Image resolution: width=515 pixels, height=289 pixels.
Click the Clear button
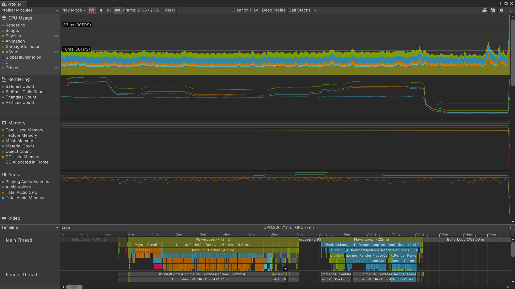point(170,10)
